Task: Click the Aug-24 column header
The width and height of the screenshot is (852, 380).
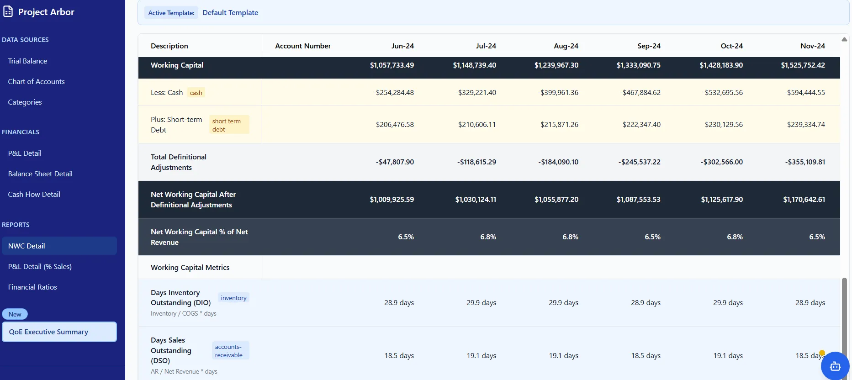Action: pos(566,46)
